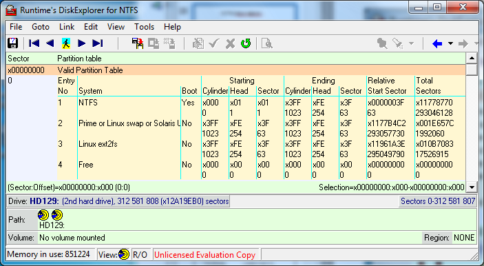The width and height of the screenshot is (484, 266).
Task: Click scrollbar up arrow
Action: pos(472,58)
